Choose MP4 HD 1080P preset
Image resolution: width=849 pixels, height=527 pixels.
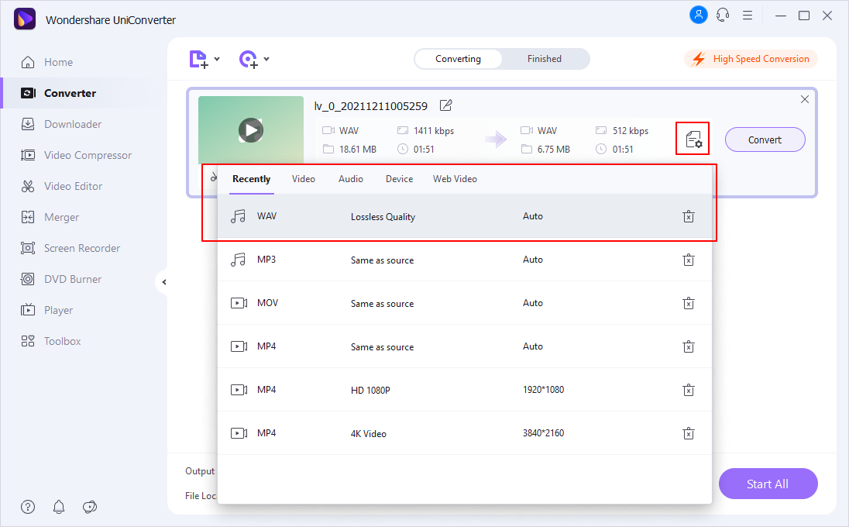click(x=465, y=390)
